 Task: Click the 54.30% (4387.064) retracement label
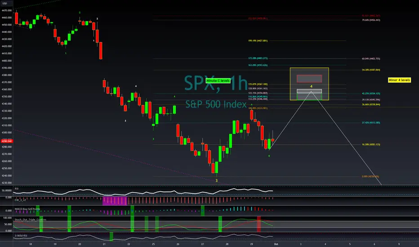371,70
